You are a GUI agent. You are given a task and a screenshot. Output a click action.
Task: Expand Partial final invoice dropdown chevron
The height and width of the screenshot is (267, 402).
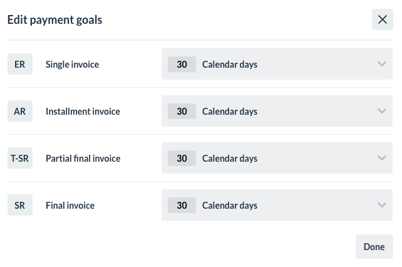pyautogui.click(x=382, y=159)
